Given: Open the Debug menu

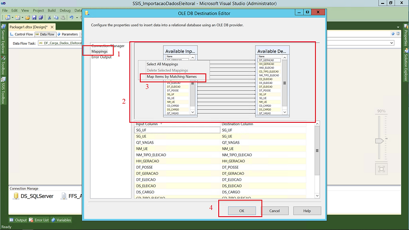Looking at the screenshot, I should click(65, 10).
